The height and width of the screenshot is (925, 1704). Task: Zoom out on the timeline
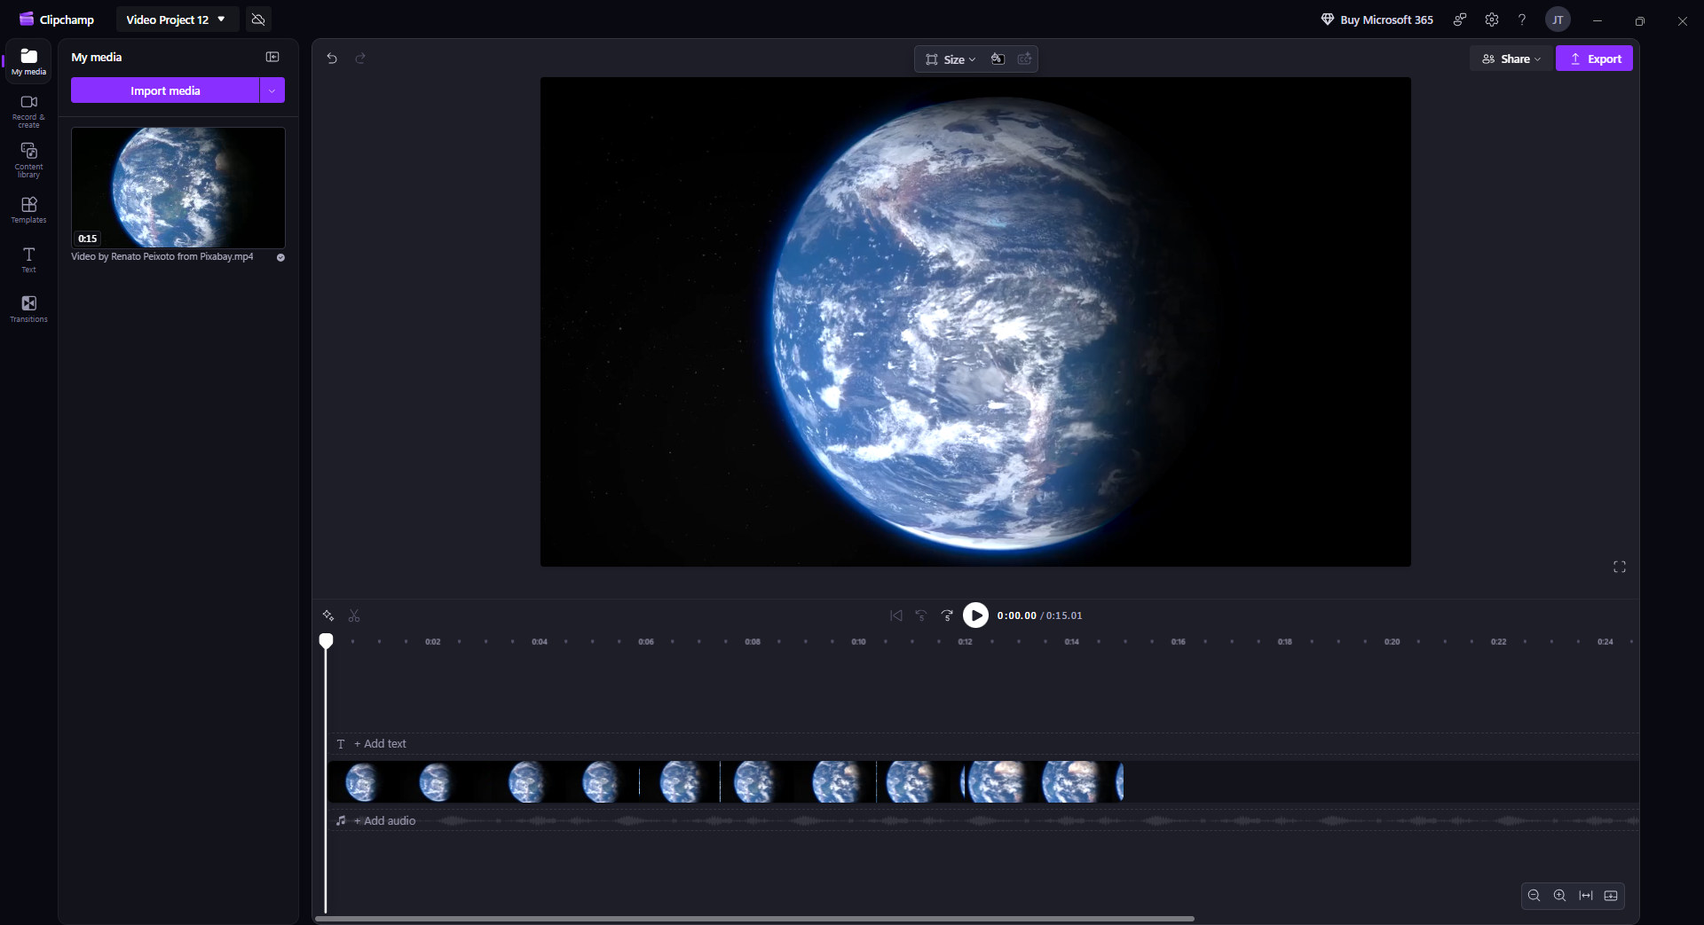click(x=1534, y=896)
